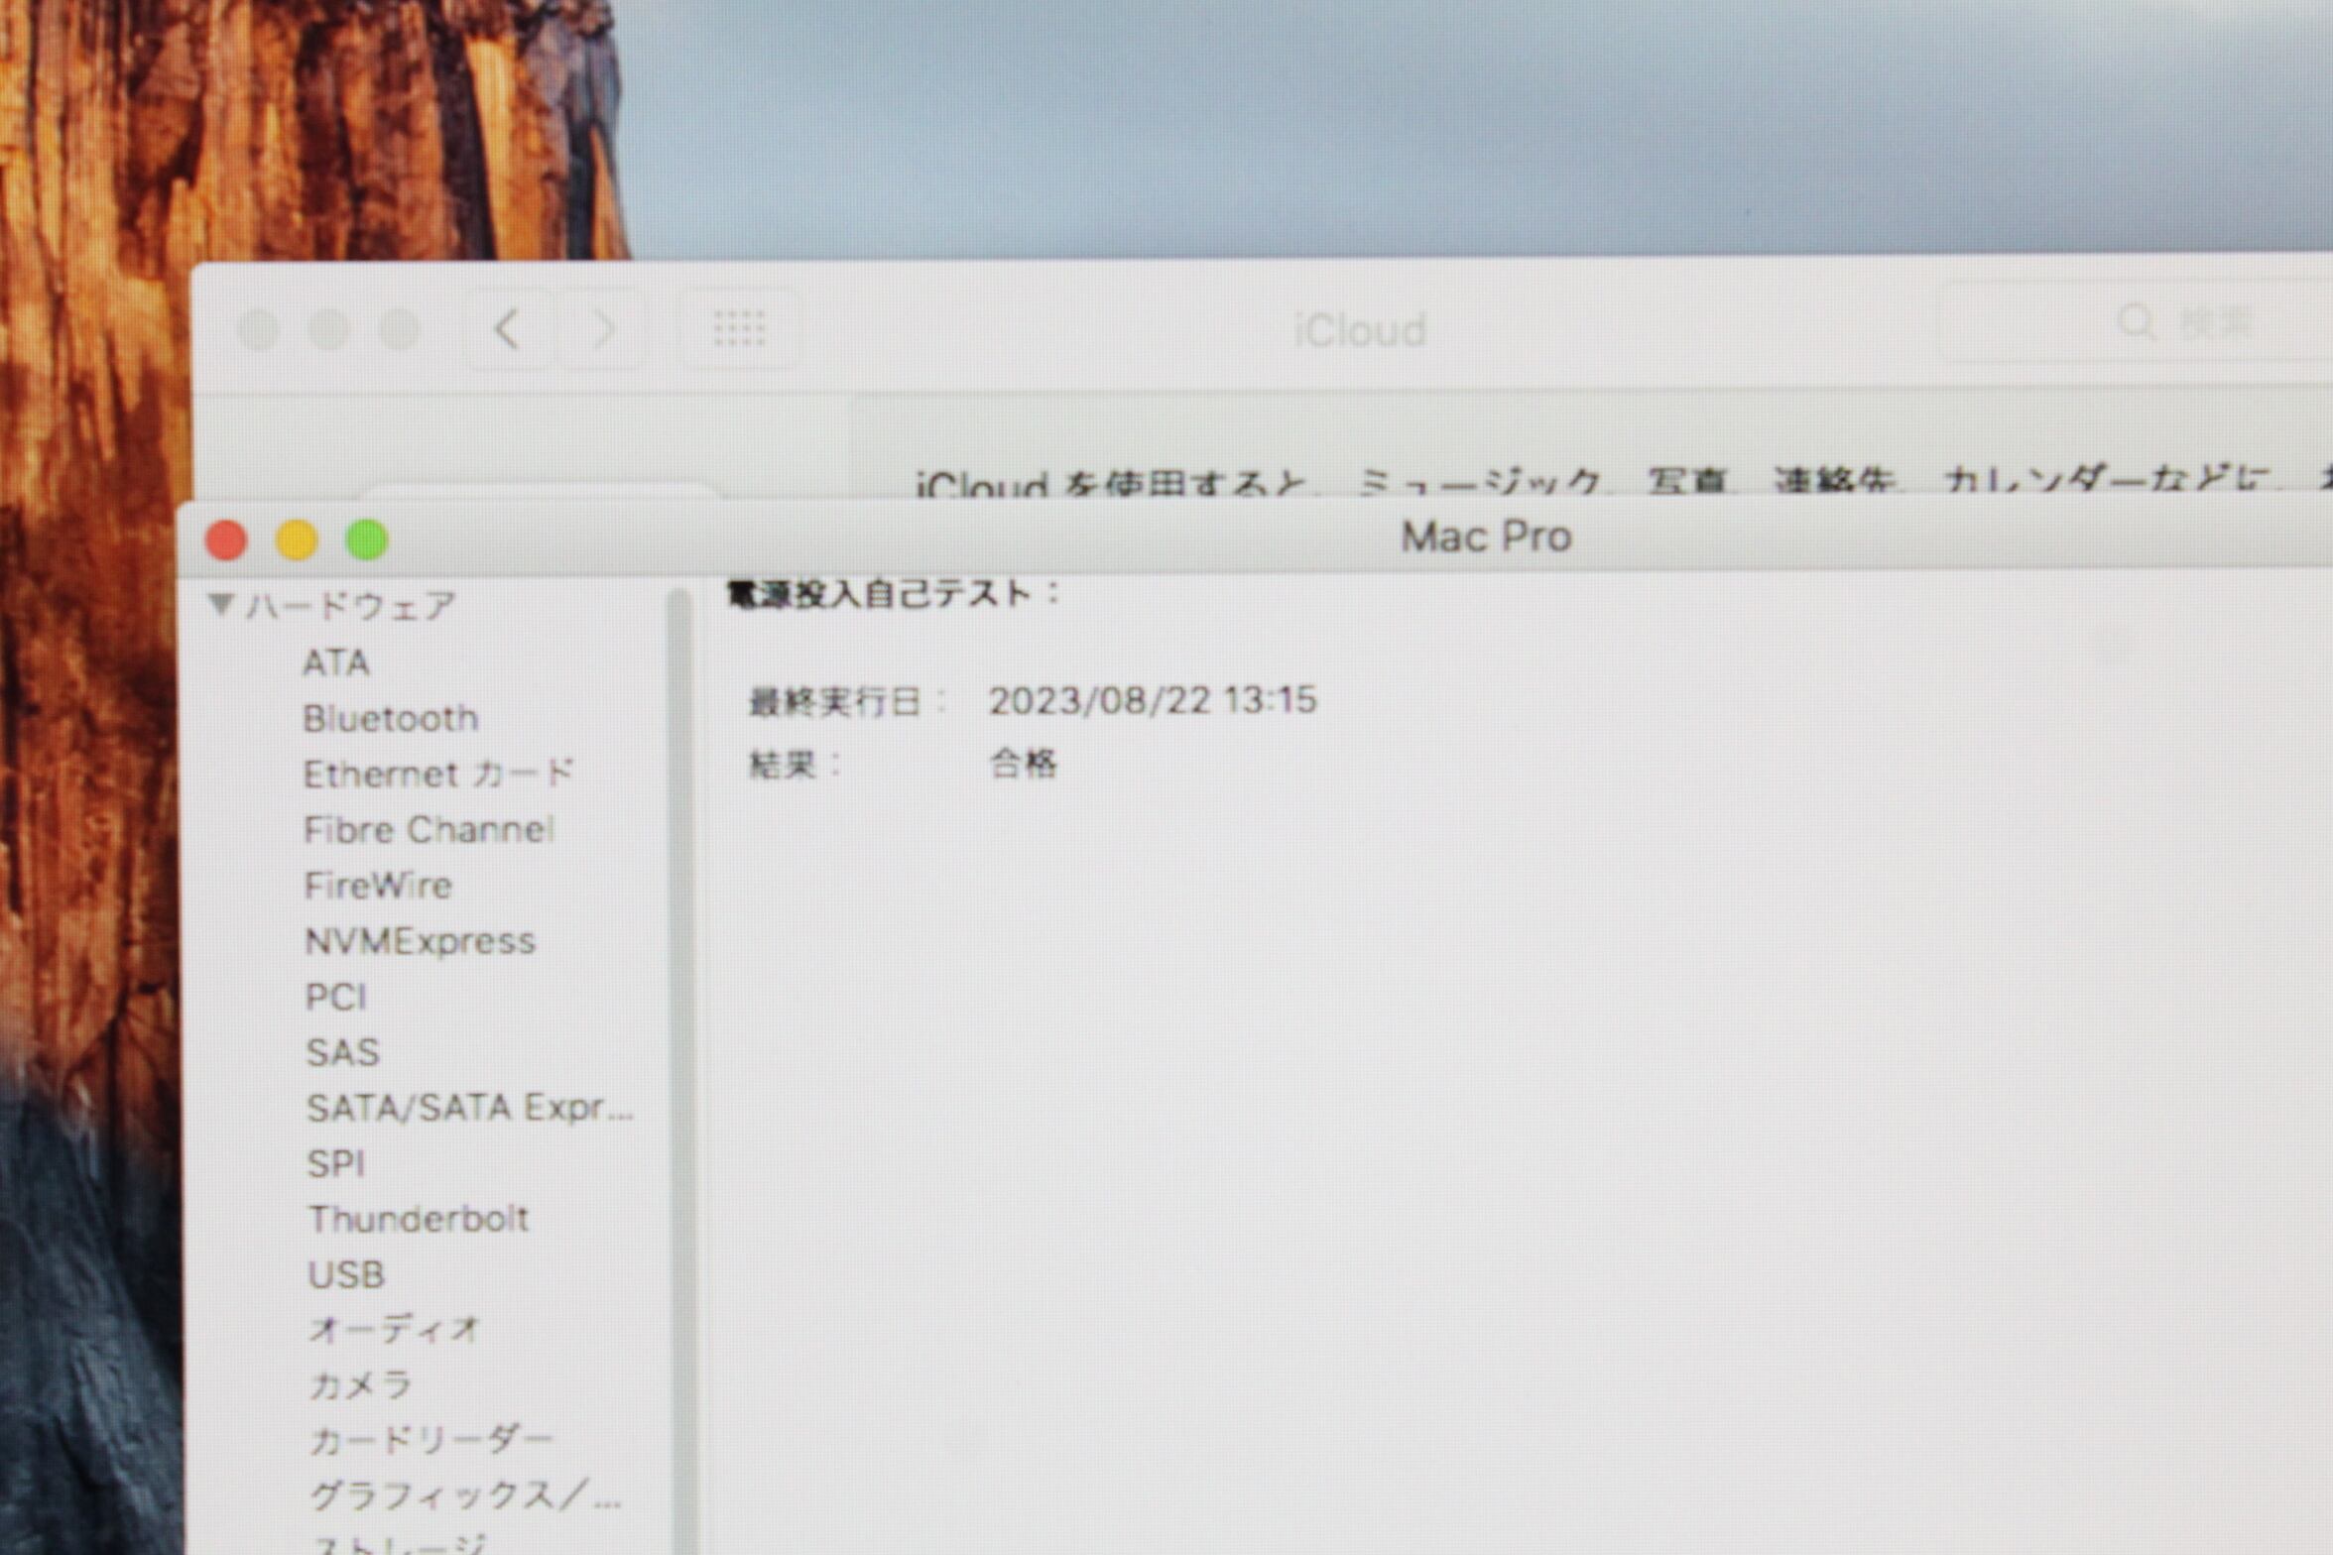
Task: Select ATA in the hardware list
Action: [x=336, y=662]
